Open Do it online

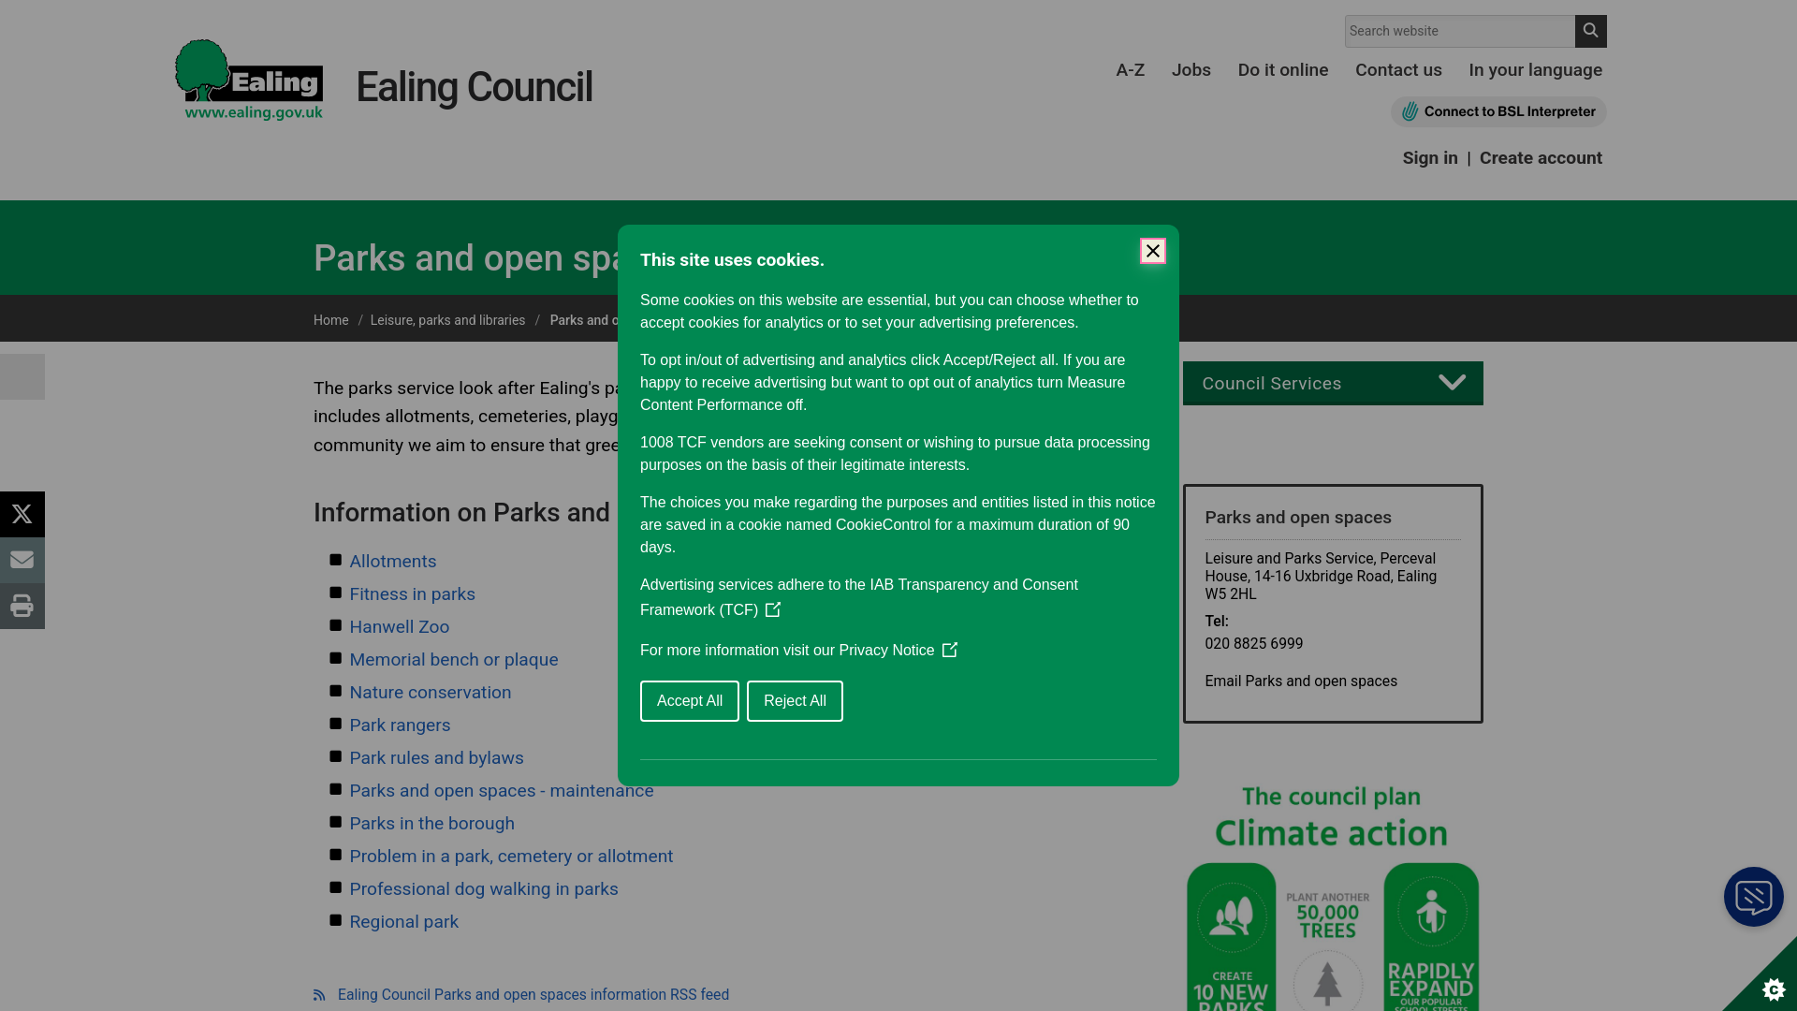[x=1282, y=70]
